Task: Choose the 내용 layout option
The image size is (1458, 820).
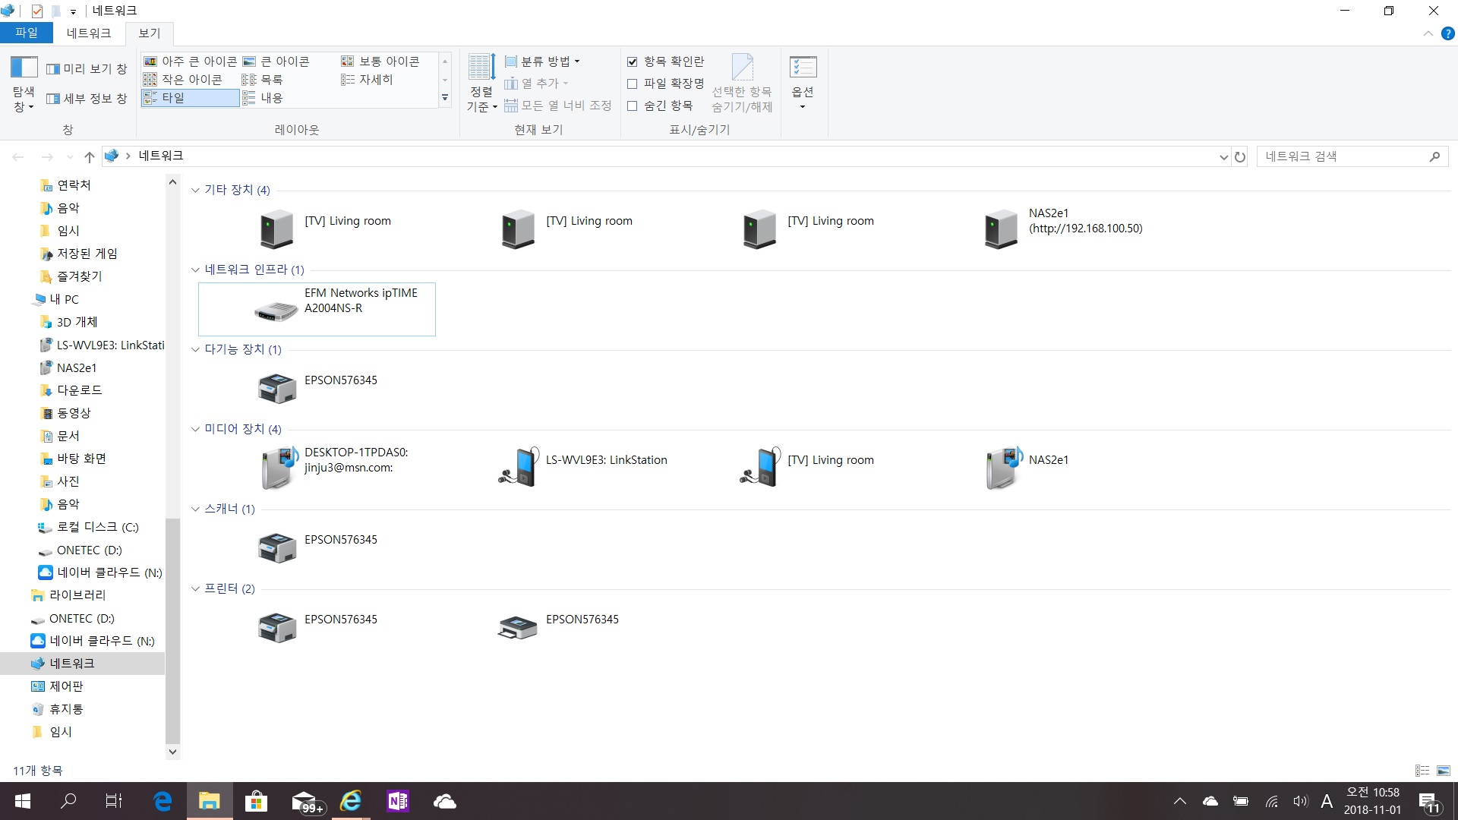Action: (262, 98)
